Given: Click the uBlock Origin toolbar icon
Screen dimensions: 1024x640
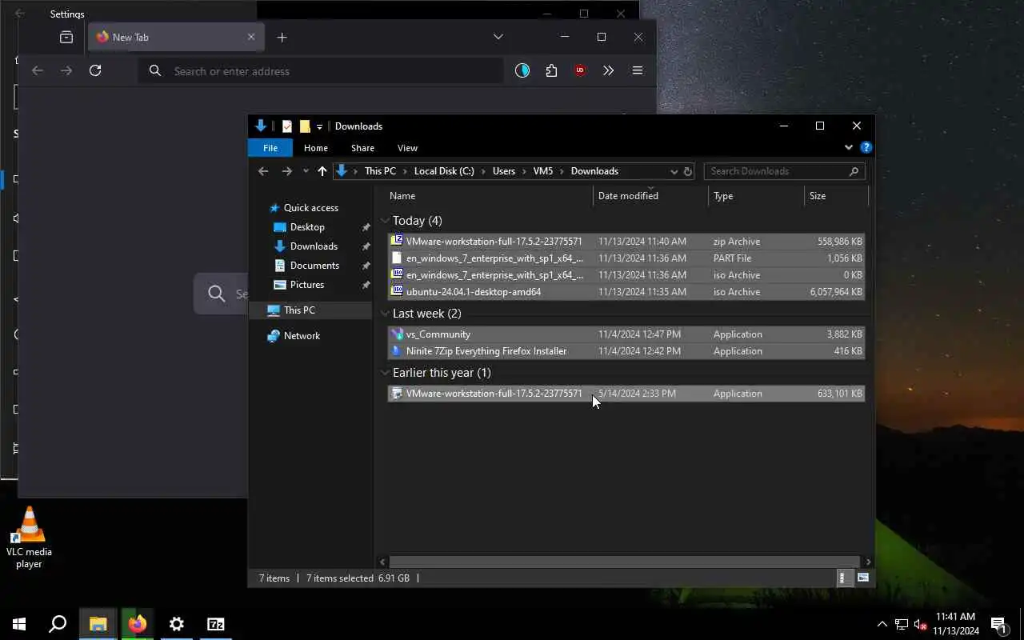Looking at the screenshot, I should pos(580,70).
